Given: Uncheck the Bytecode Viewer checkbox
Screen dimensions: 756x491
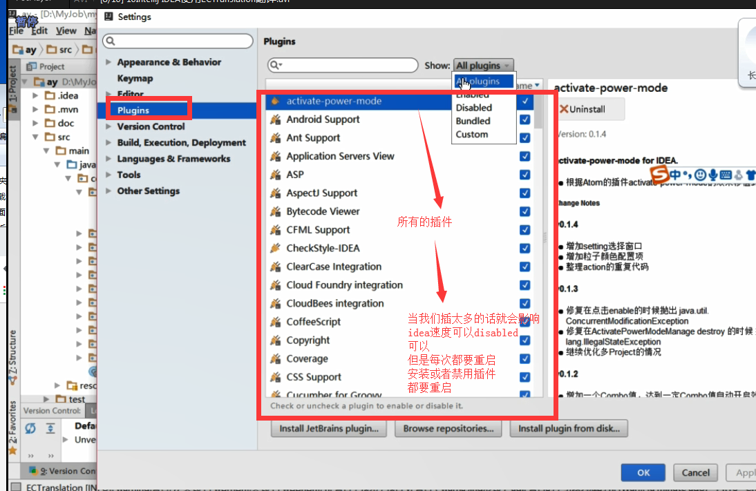Looking at the screenshot, I should click(525, 211).
